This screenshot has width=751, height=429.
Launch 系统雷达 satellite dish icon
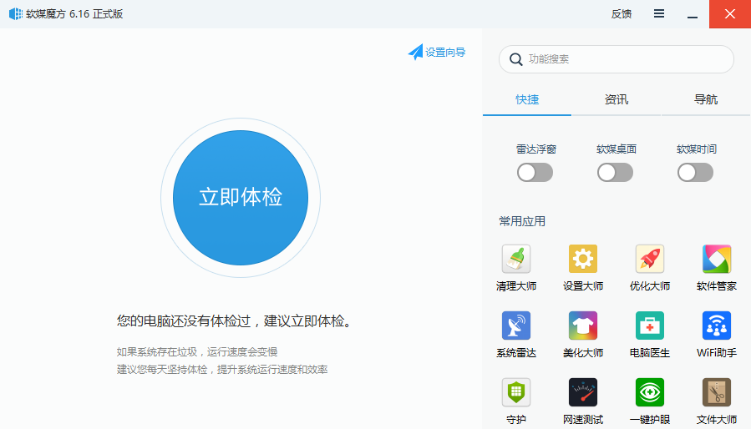pyautogui.click(x=515, y=326)
